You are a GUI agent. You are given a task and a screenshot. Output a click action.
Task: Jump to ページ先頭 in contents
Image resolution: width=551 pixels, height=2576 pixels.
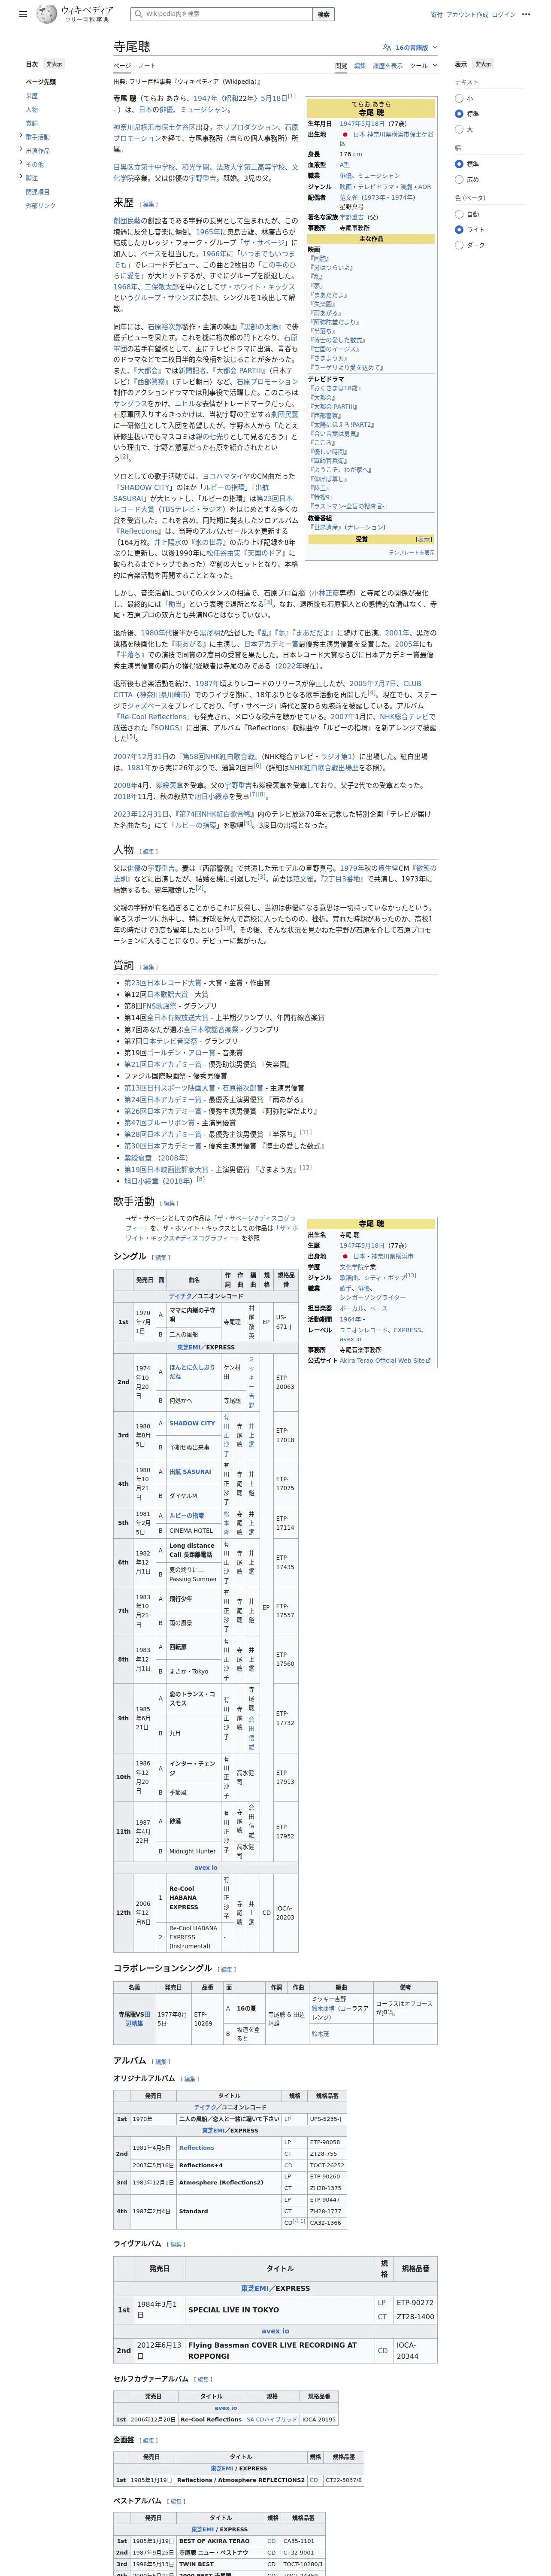click(x=41, y=82)
